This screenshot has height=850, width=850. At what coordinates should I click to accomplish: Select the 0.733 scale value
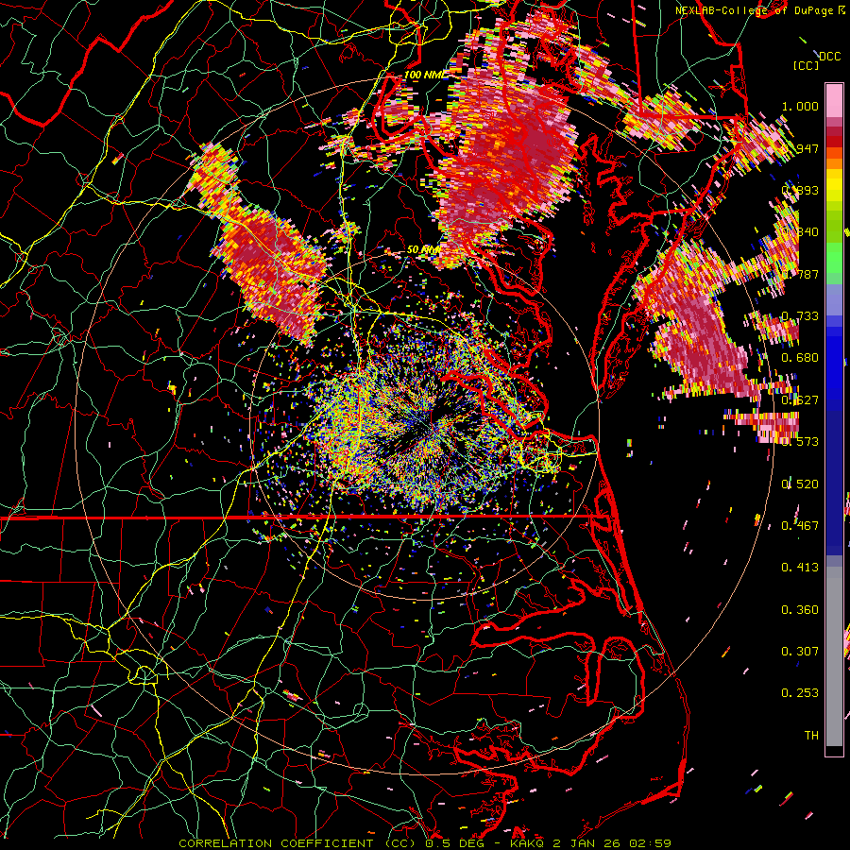pyautogui.click(x=800, y=315)
